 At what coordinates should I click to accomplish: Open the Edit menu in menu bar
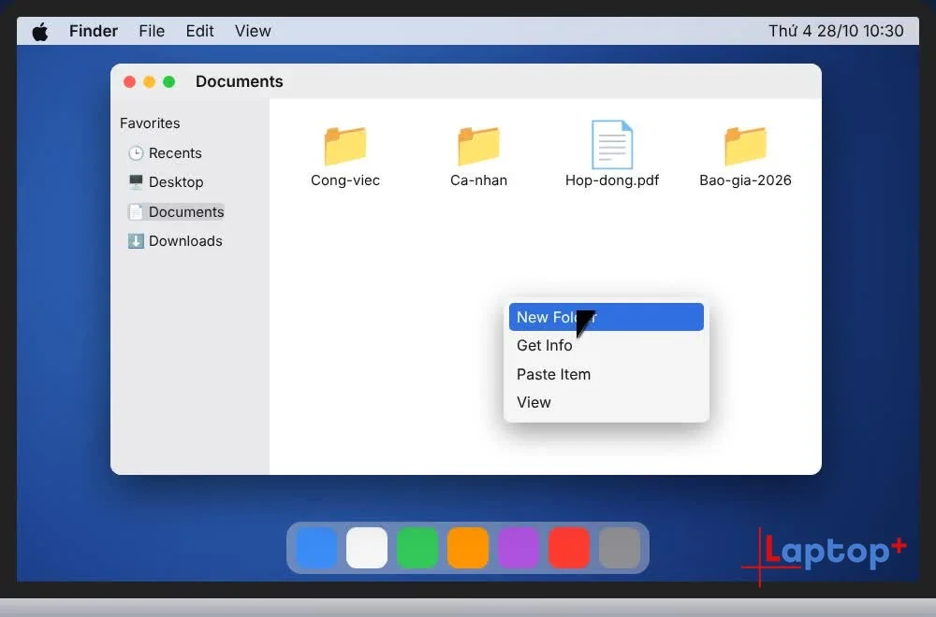[199, 31]
